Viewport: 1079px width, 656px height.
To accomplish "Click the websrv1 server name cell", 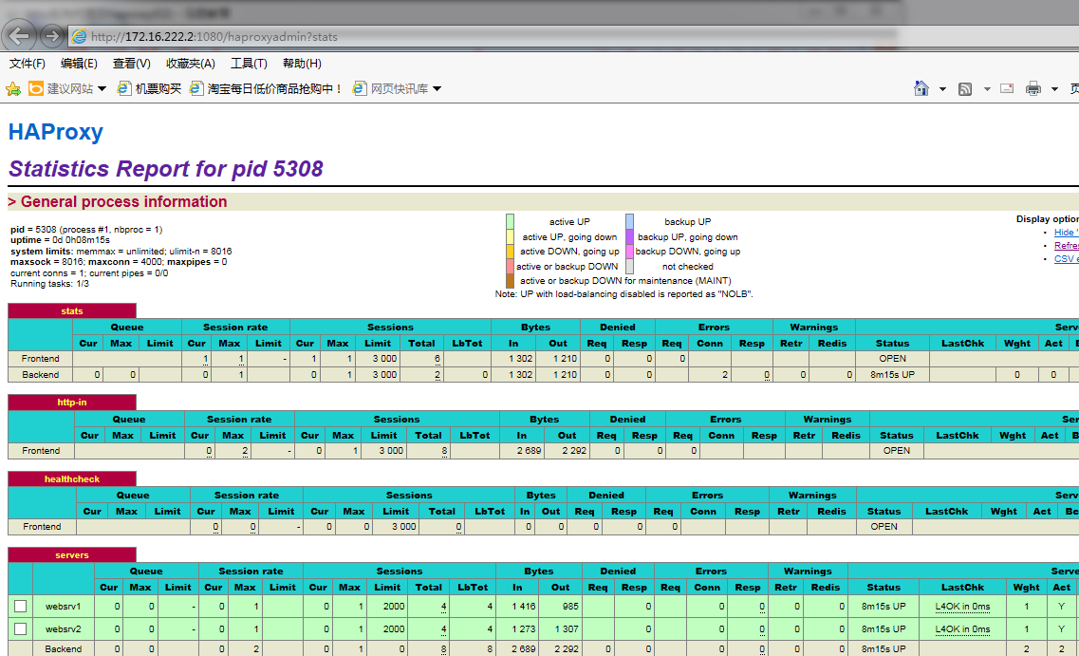I will pos(64,607).
